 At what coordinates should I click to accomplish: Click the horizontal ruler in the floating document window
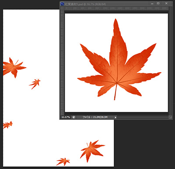pyautogui.click(x=116, y=8)
